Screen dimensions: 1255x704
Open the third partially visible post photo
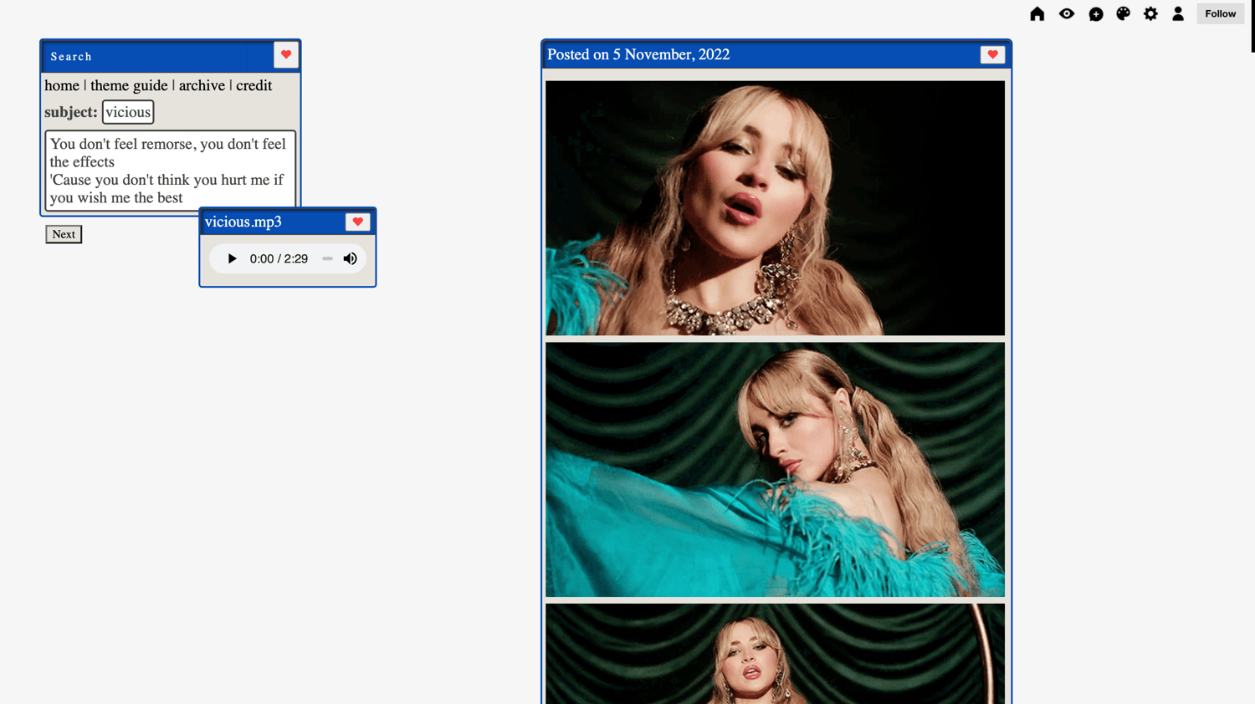tap(775, 654)
